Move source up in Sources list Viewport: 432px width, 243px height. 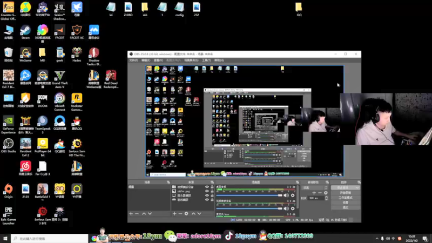click(193, 213)
